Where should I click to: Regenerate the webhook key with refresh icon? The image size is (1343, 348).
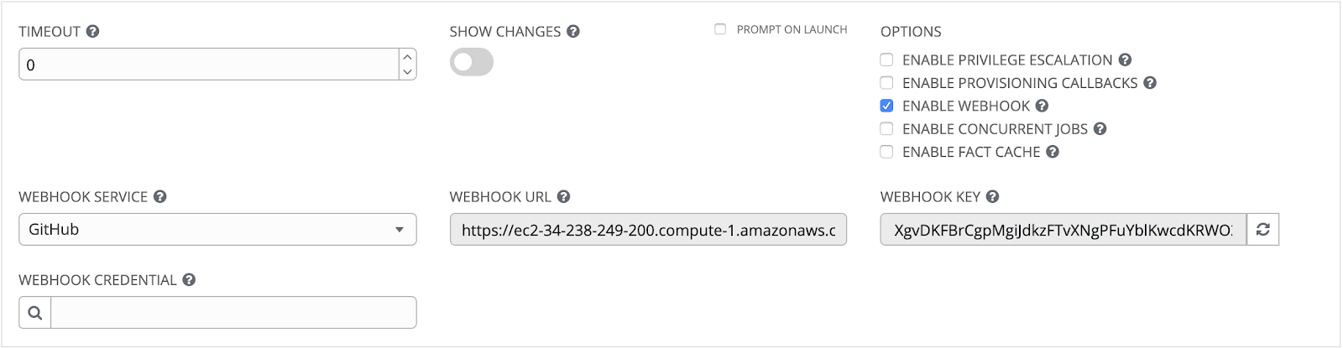pyautogui.click(x=1262, y=229)
